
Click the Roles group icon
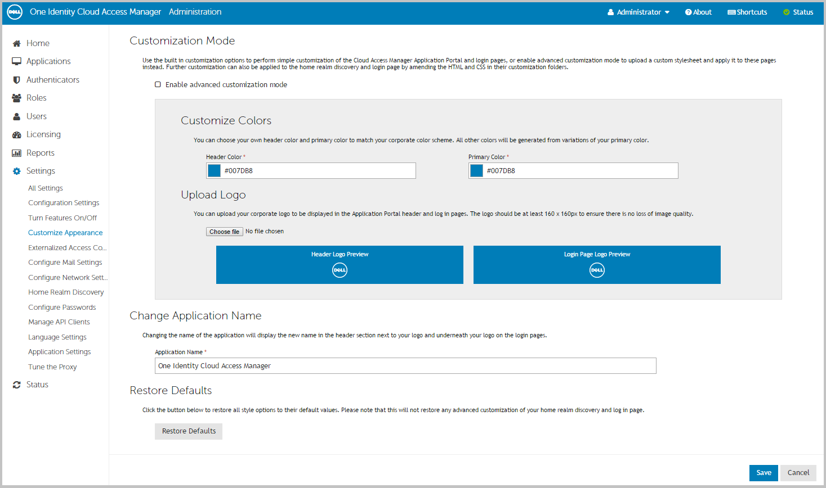coord(16,98)
